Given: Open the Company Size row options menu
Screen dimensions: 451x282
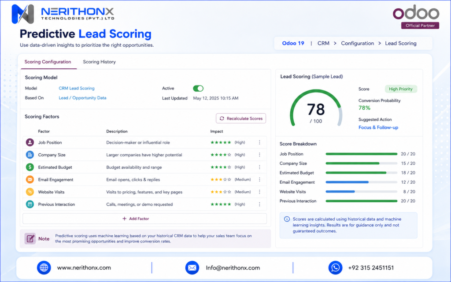Looking at the screenshot, I should coord(259,155).
